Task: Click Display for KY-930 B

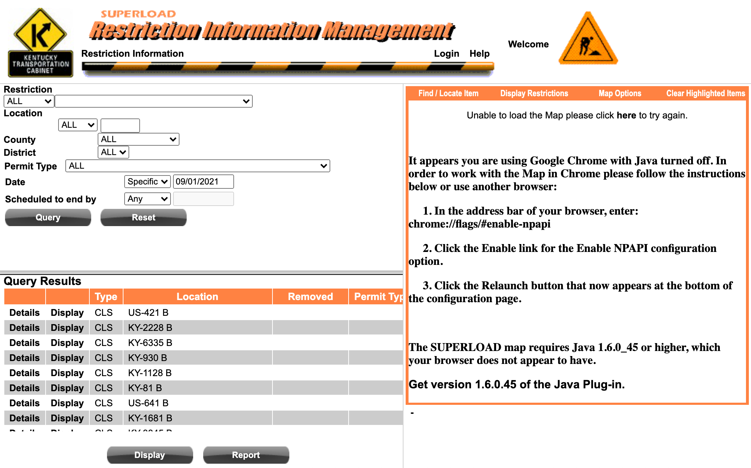Action: coord(67,358)
